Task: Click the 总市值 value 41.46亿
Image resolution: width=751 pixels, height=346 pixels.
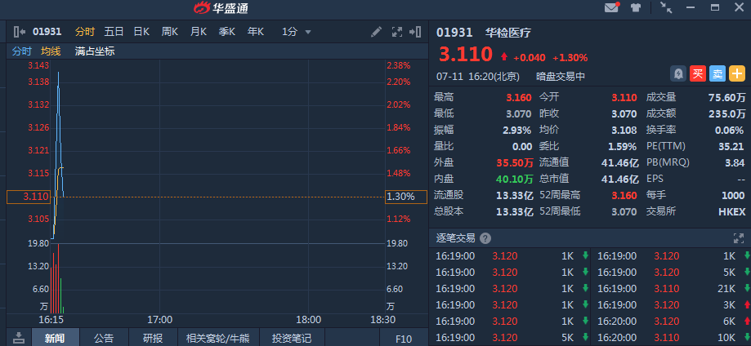Action: pyautogui.click(x=620, y=179)
